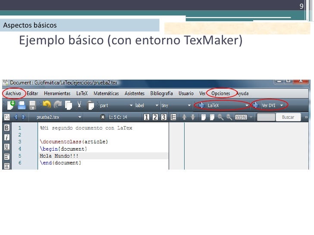Apply italic with the i icon
Screen dimensions: 314x235
[x=6, y=137]
